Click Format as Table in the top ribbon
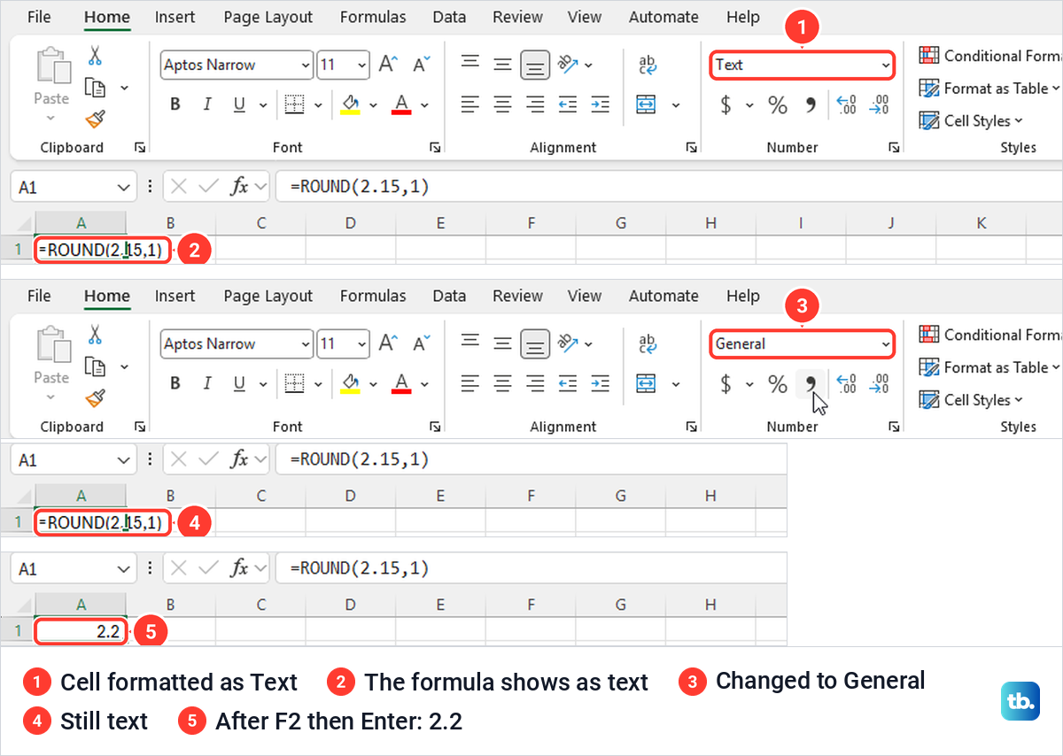The height and width of the screenshot is (756, 1063). click(989, 88)
